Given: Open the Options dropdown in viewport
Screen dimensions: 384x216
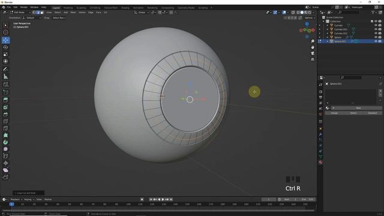Looking at the screenshot, I should tap(309, 18).
